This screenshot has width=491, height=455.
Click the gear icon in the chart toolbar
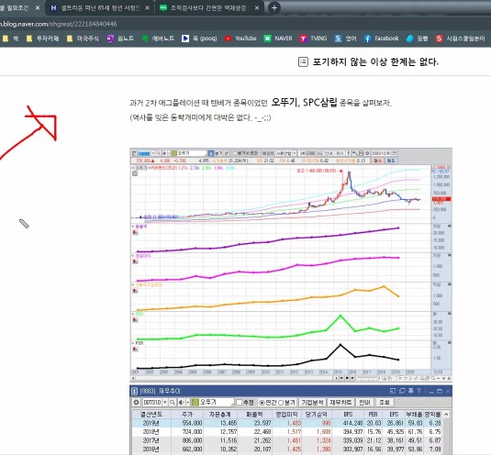367,153
